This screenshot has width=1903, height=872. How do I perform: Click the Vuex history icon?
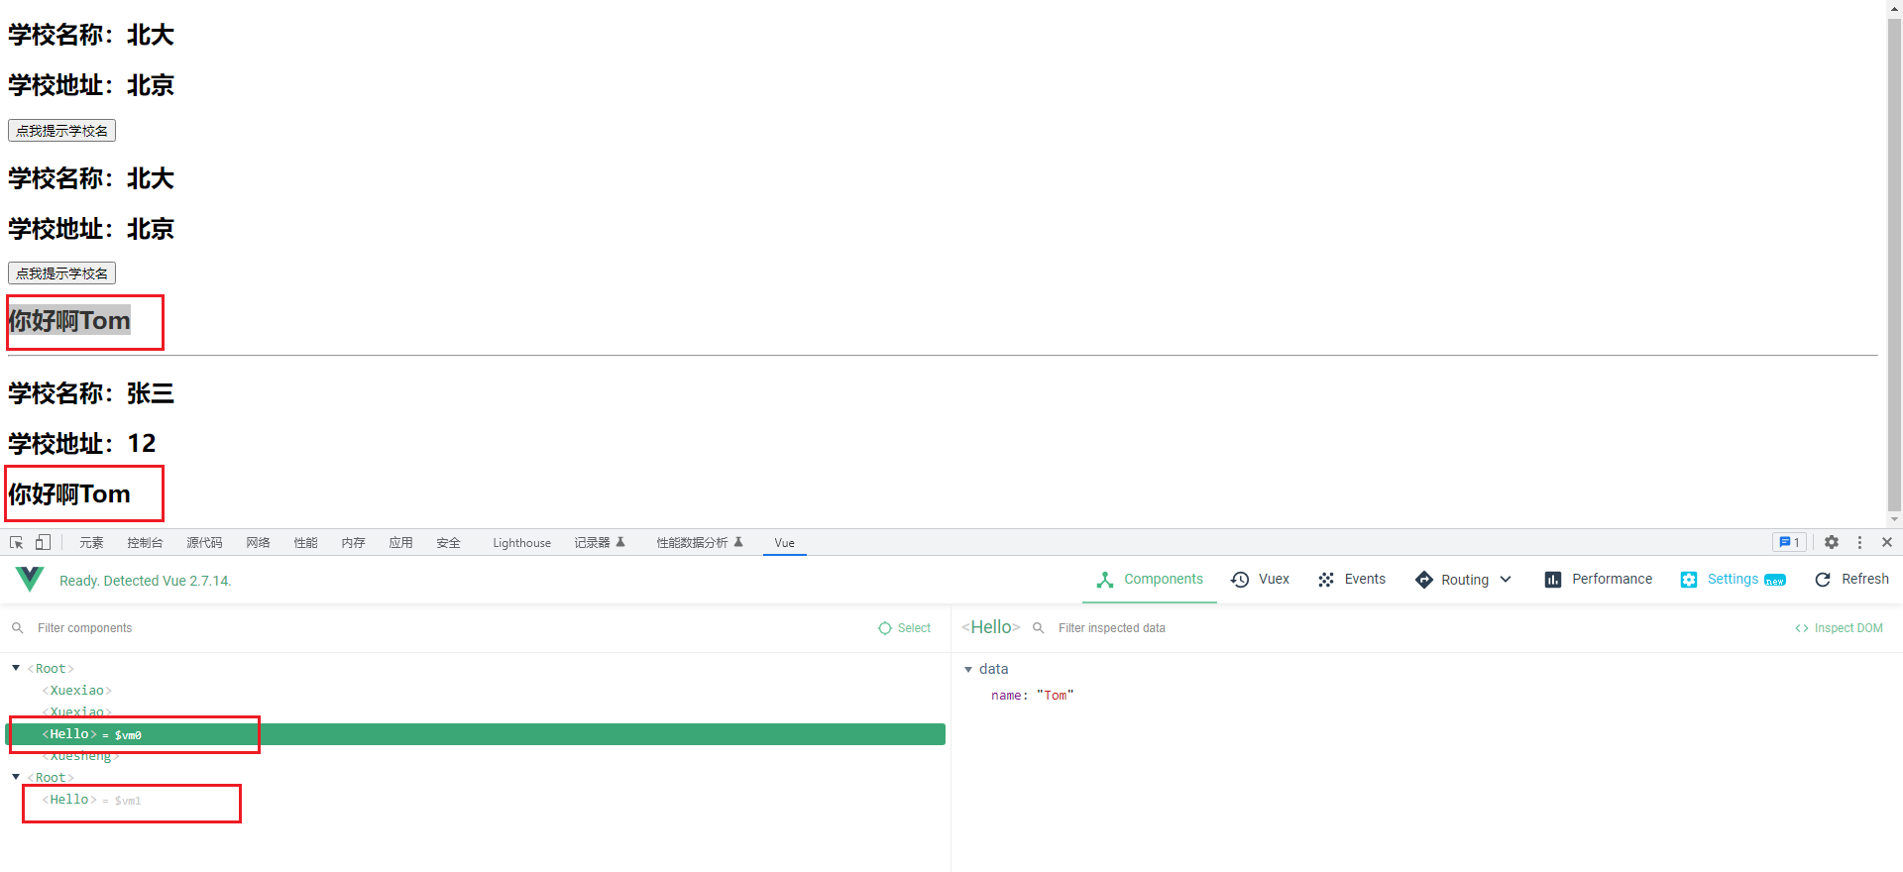(x=1240, y=580)
